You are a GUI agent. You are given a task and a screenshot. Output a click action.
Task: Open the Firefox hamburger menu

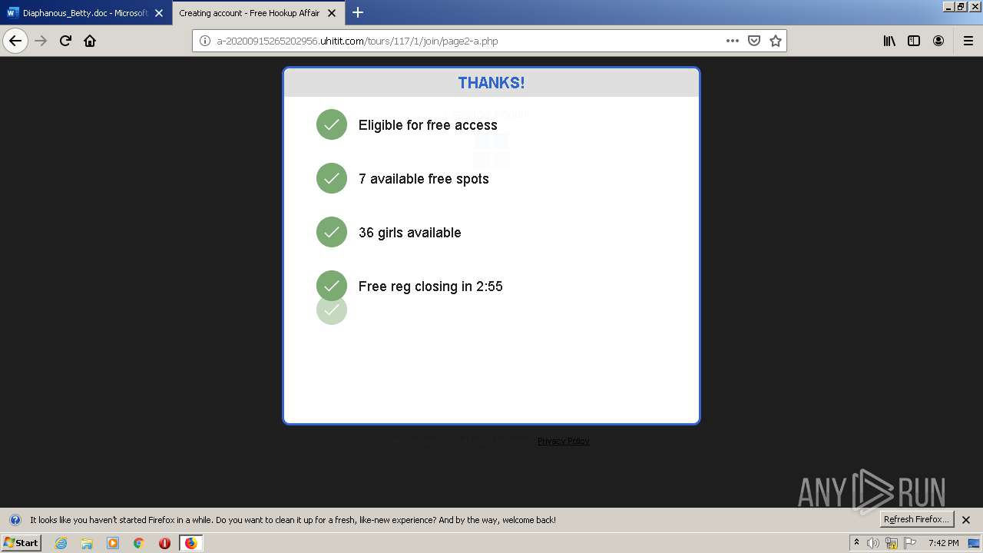pos(968,41)
